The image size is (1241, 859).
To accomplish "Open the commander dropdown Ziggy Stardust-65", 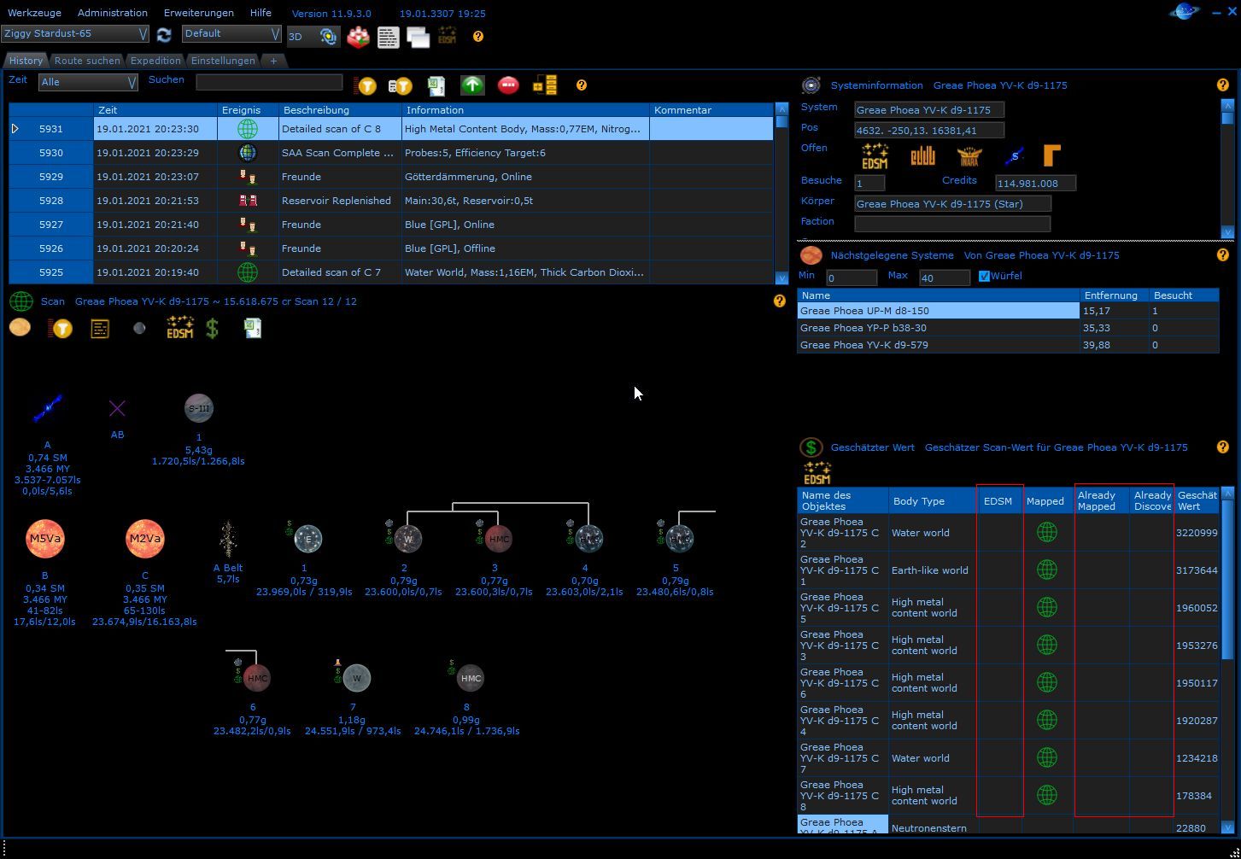I will 75,34.
